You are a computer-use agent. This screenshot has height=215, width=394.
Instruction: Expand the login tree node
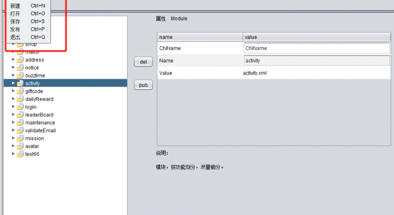14,107
